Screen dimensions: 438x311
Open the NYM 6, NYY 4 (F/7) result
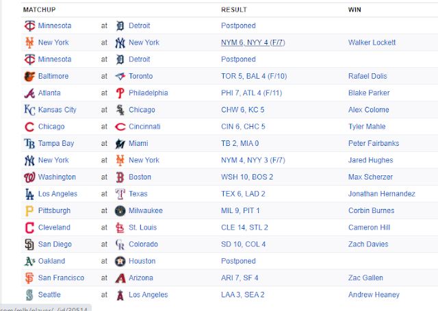coord(253,42)
